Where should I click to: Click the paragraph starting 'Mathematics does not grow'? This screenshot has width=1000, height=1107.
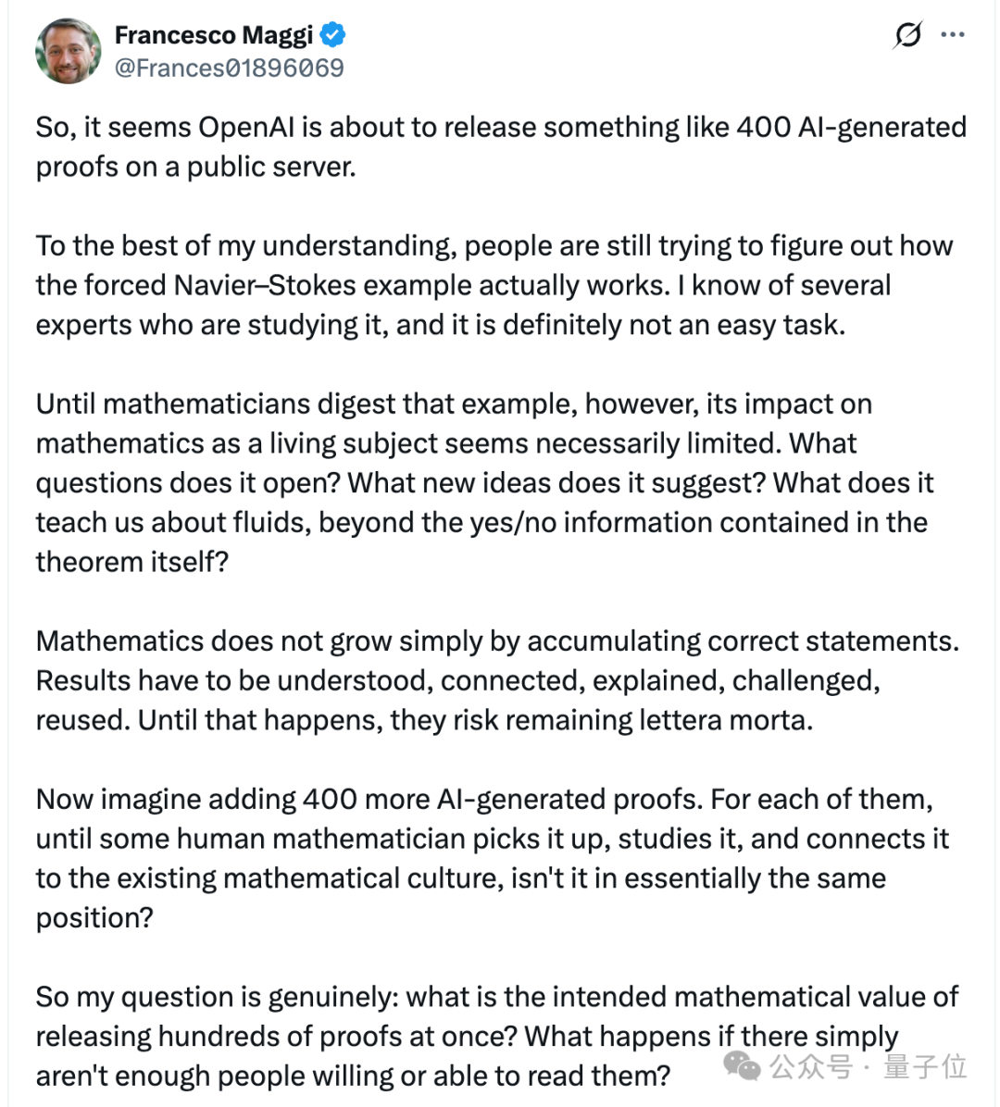(497, 680)
